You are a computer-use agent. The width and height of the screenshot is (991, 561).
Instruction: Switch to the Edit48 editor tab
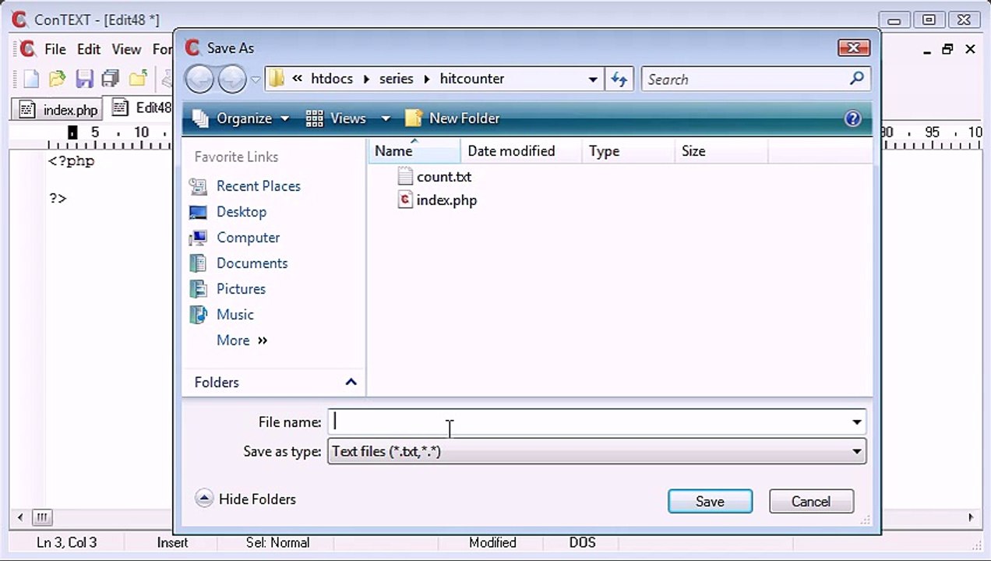140,108
